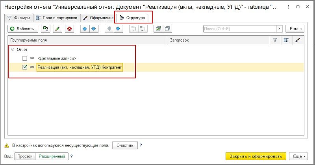The height and width of the screenshot is (165, 315).
Task: Click the group items toolbar icon
Action: click(134, 29)
